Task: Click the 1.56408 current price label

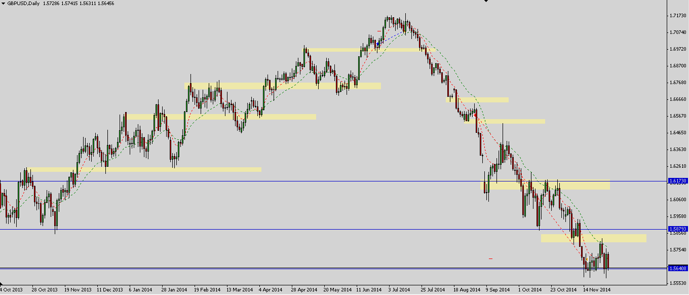Action: point(678,268)
